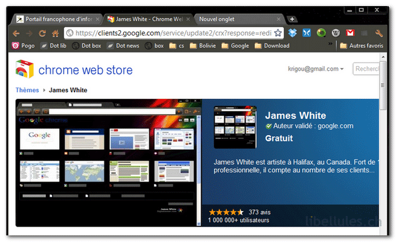Viewport: 396px width, 242px height.
Task: Open the Autres favoris folder
Action: (x=362, y=46)
